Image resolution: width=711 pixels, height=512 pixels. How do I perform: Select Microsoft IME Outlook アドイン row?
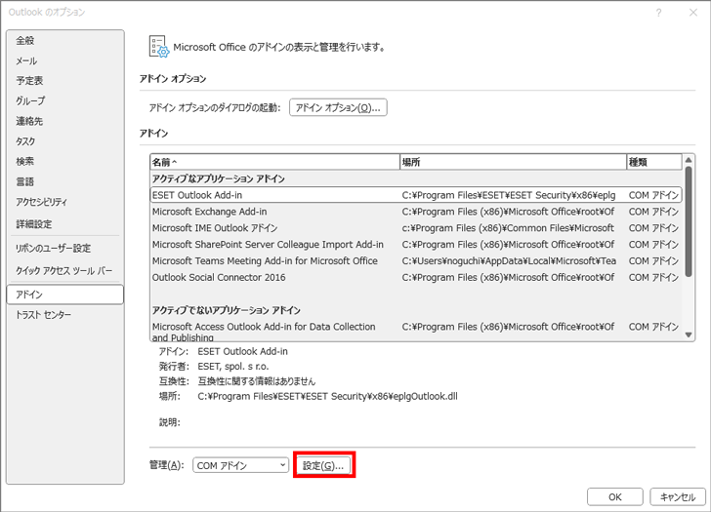click(x=416, y=227)
